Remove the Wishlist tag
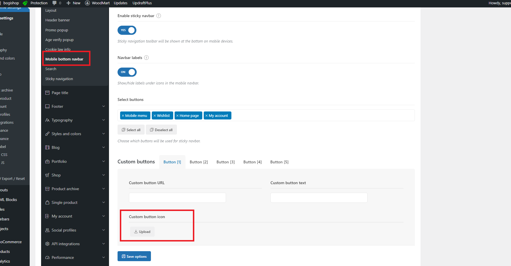Image resolution: width=511 pixels, height=266 pixels. 155,116
